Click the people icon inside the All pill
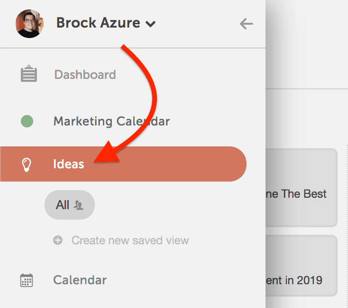348x308 pixels. (78, 205)
